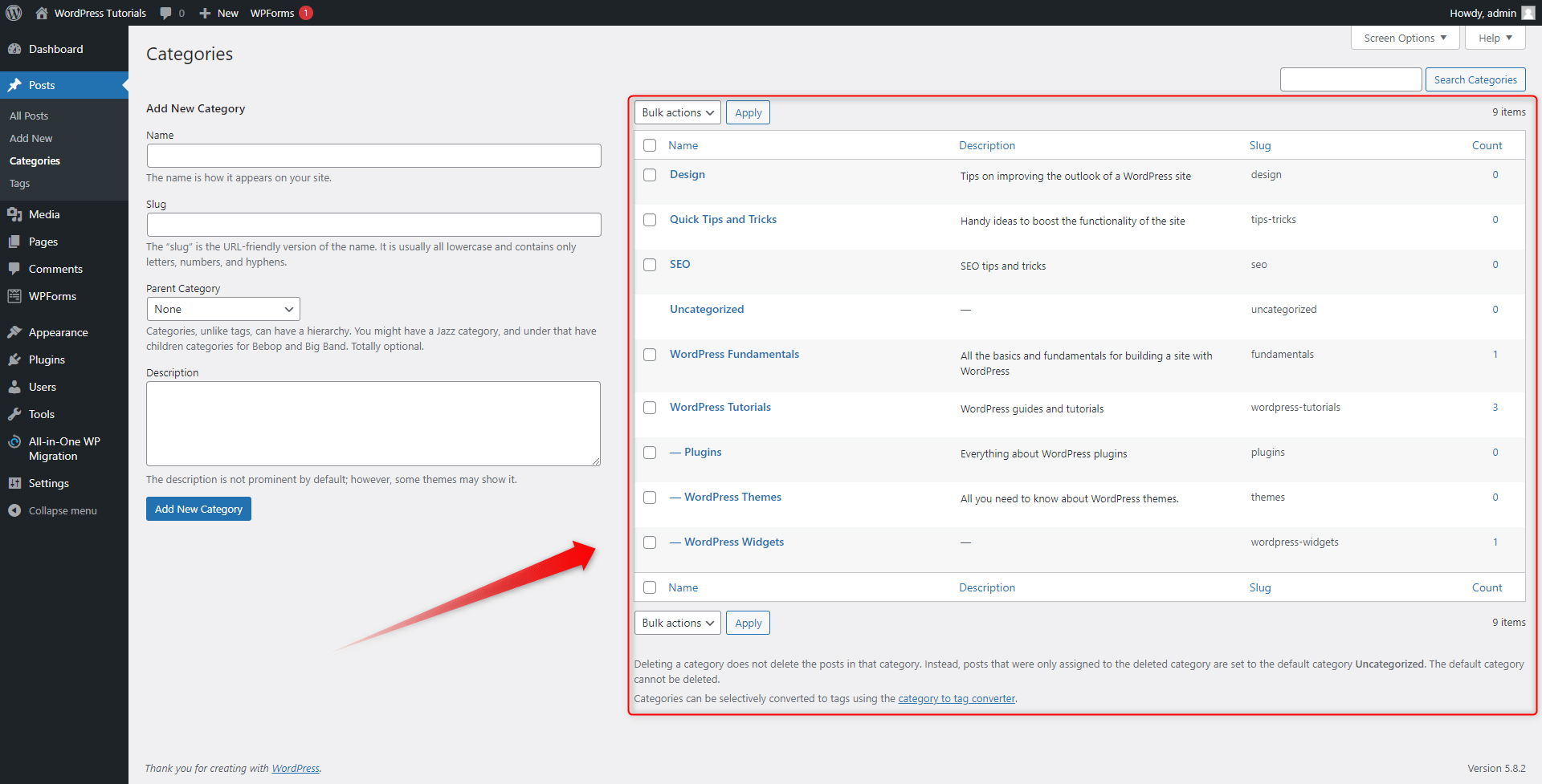Check the select-all checkbox in table footer

point(650,587)
